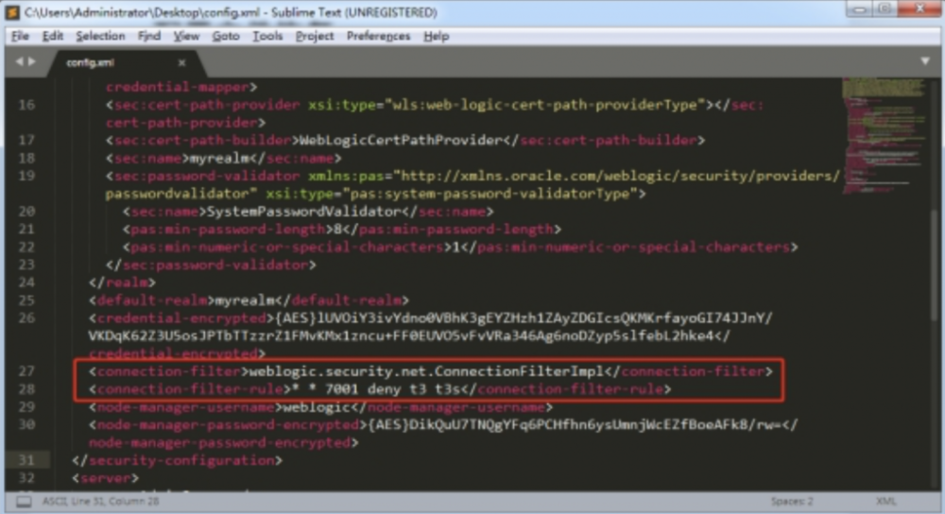
Task: Open the Goto menu
Action: click(226, 36)
